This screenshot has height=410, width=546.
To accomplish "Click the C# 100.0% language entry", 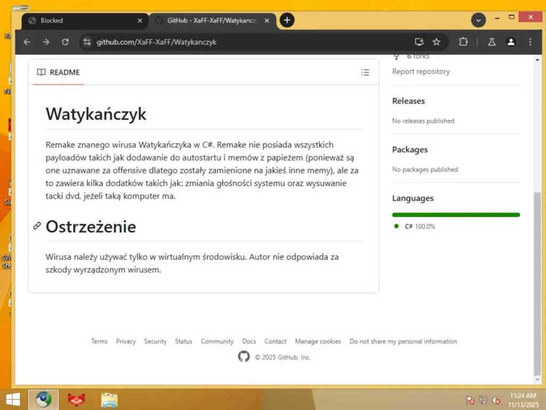I will pos(415,226).
